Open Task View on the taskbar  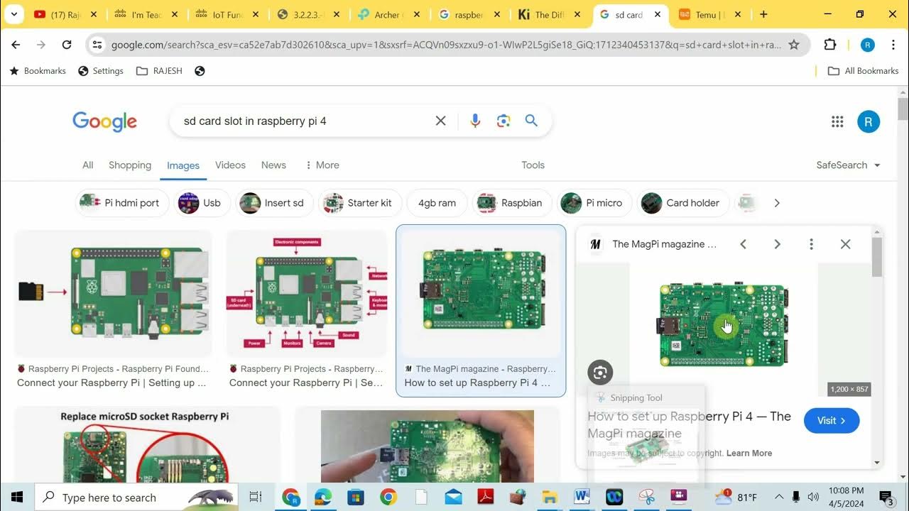tap(256, 497)
